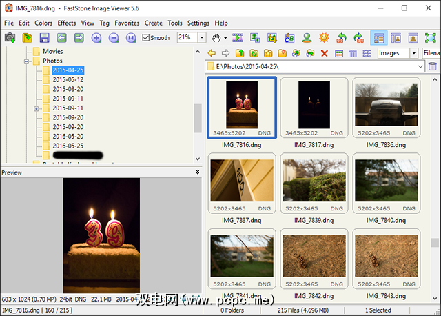Select the hand pan tool
This screenshot has width=441, height=316.
click(x=216, y=37)
